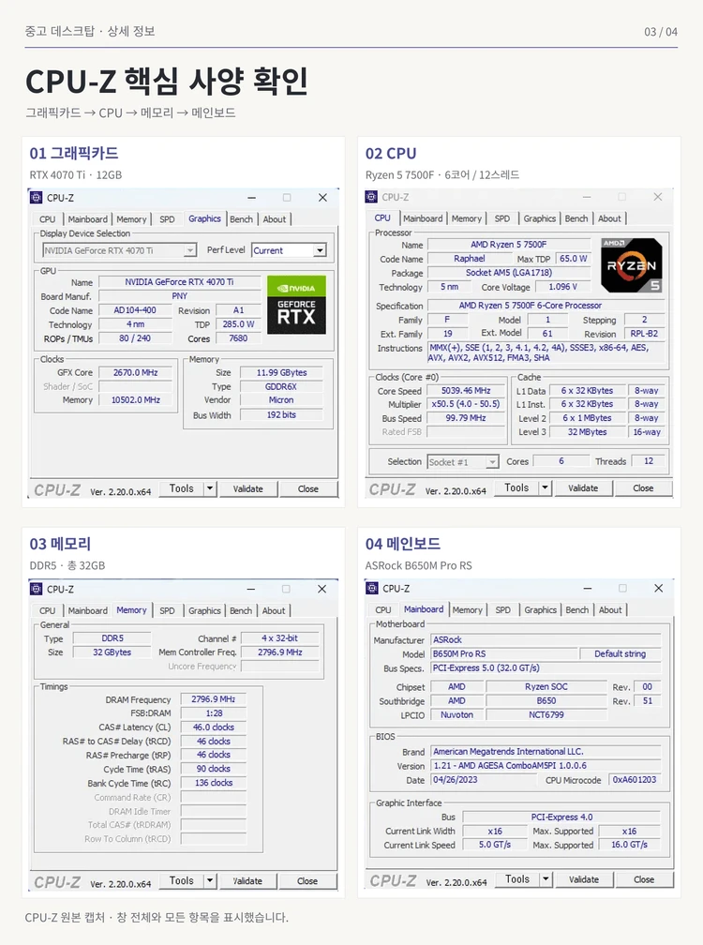Click LPCIO chip value NCT6799

546,714
